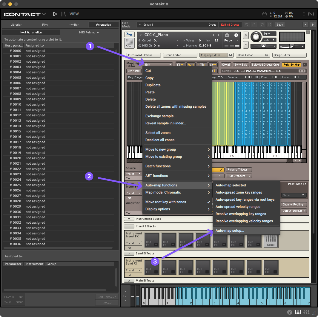Screen dimensions: 318x317
Task: Open the Wave Editor button
Action: click(x=250, y=55)
